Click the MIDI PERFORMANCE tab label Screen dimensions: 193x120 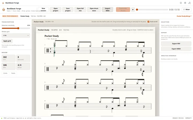(x=10, y=16)
